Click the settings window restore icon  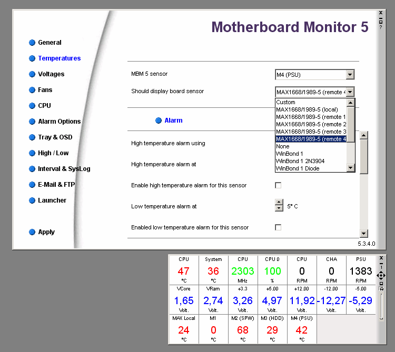pyautogui.click(x=381, y=22)
